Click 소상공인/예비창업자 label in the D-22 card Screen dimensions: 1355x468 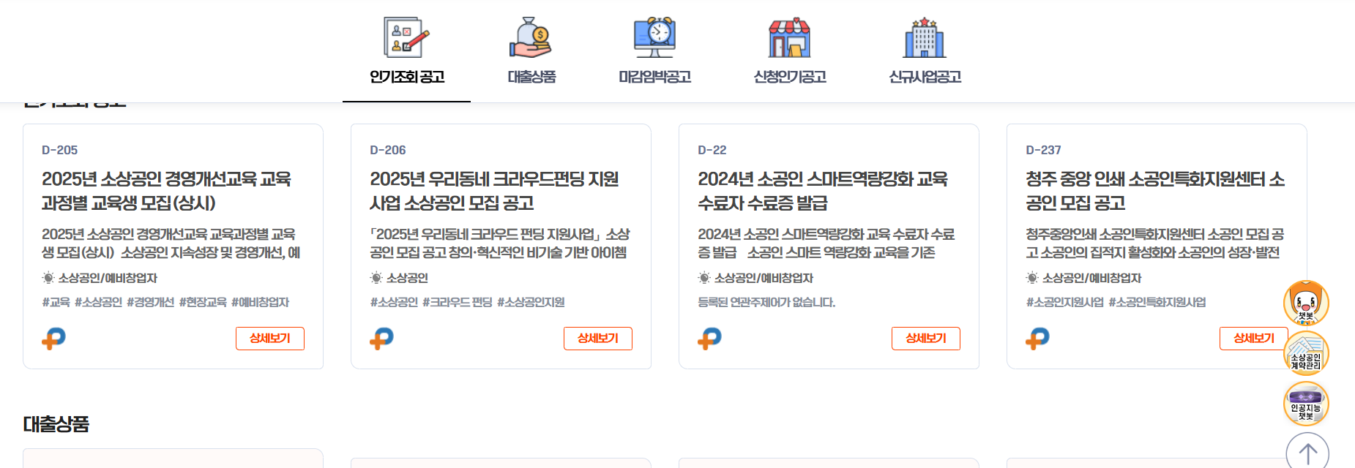coord(764,278)
